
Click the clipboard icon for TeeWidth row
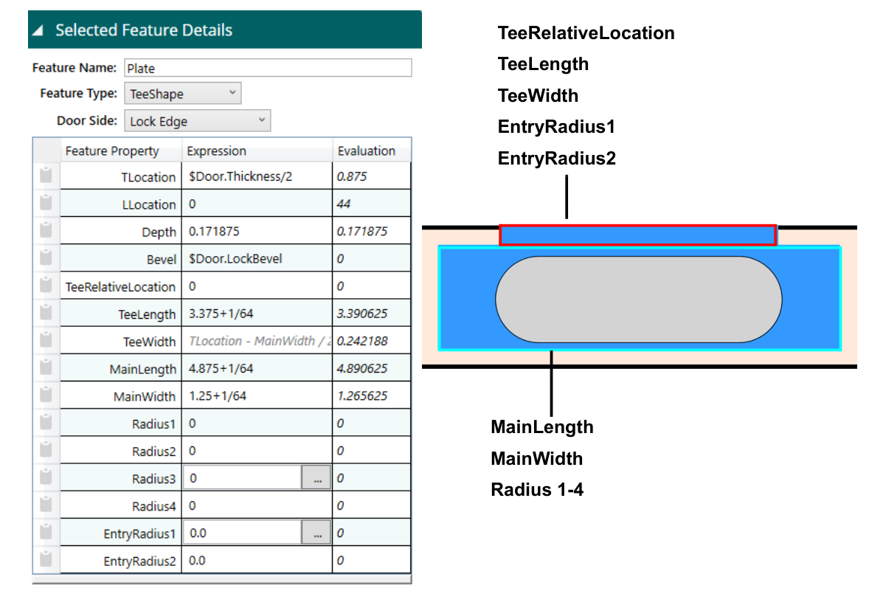click(x=46, y=340)
